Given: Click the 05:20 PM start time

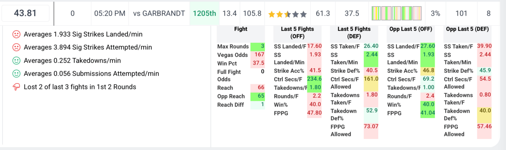Looking at the screenshot, I should click(110, 13).
